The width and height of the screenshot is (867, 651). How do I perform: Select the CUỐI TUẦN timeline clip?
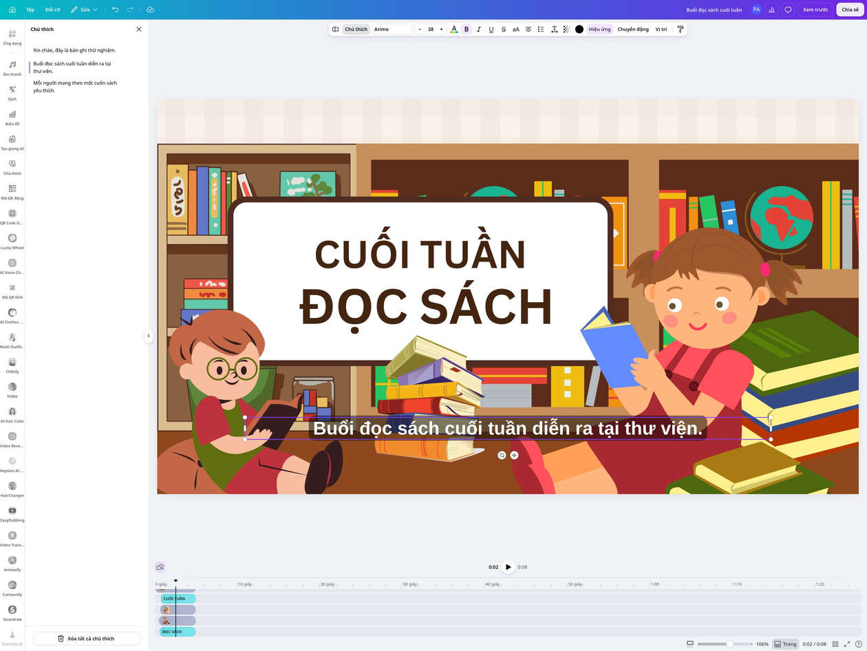click(x=178, y=599)
